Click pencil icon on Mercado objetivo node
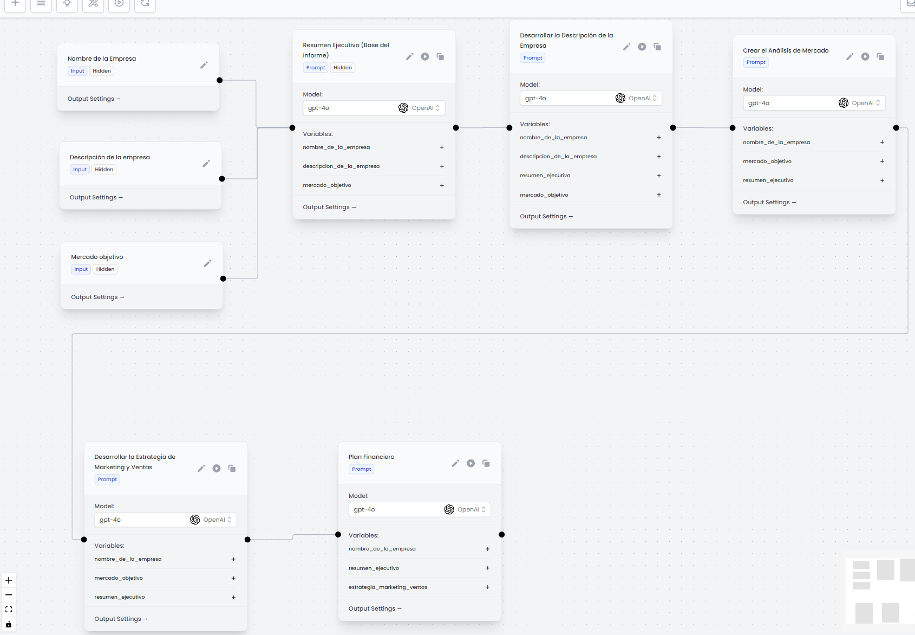 (x=207, y=263)
